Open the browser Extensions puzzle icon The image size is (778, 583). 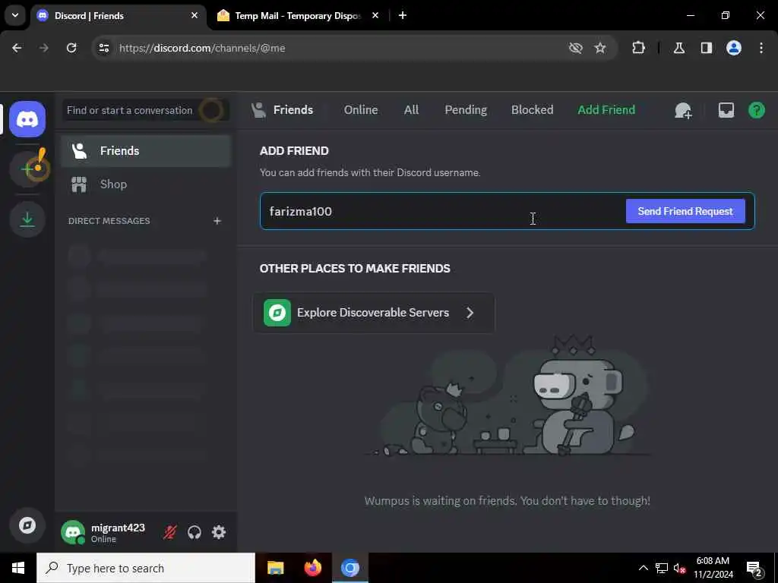(638, 48)
